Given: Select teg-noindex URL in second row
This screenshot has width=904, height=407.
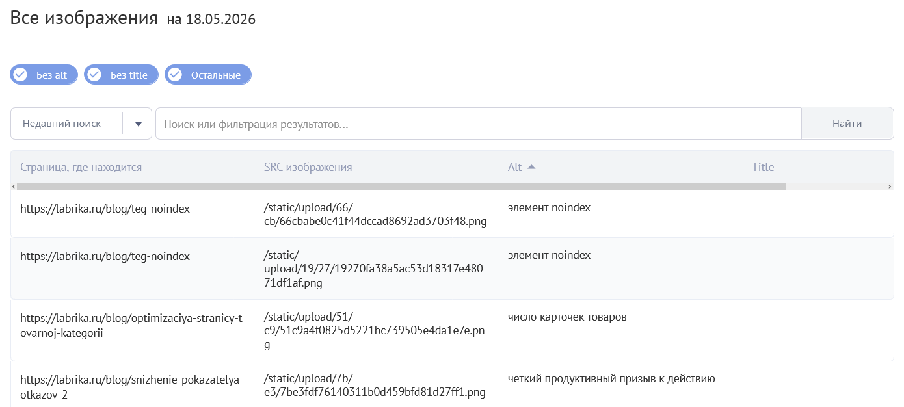Looking at the screenshot, I should click(x=105, y=256).
